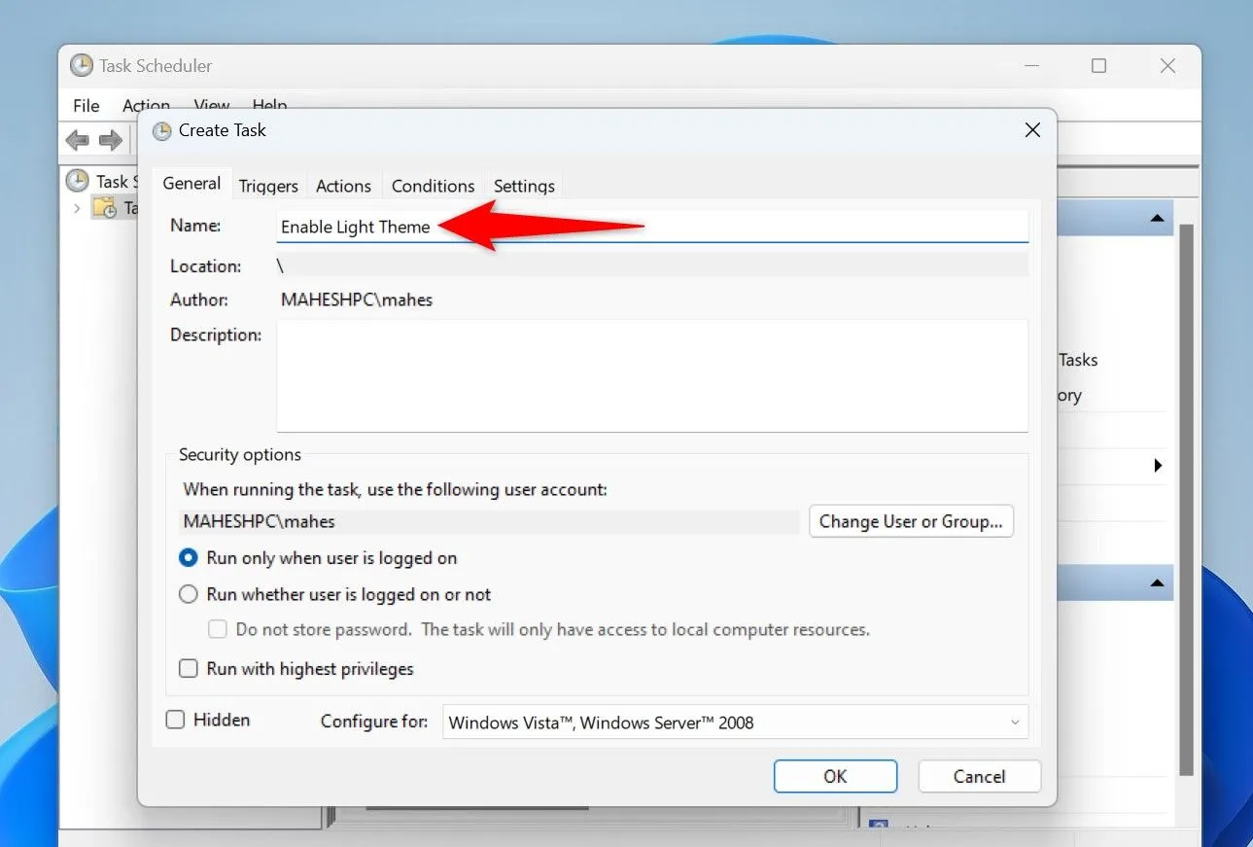Select Run only when user is logged on
Screen dimensions: 1253x847
[188, 557]
